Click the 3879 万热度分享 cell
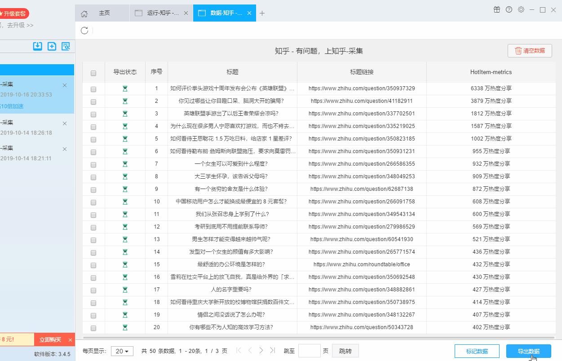The image size is (562, 361). 491,101
